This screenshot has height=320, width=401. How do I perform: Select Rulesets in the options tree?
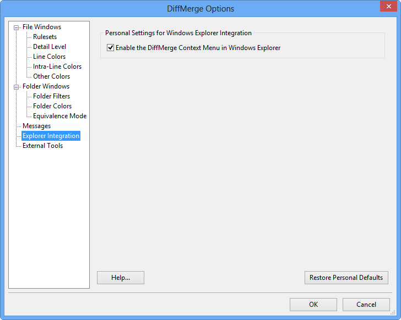tap(45, 37)
